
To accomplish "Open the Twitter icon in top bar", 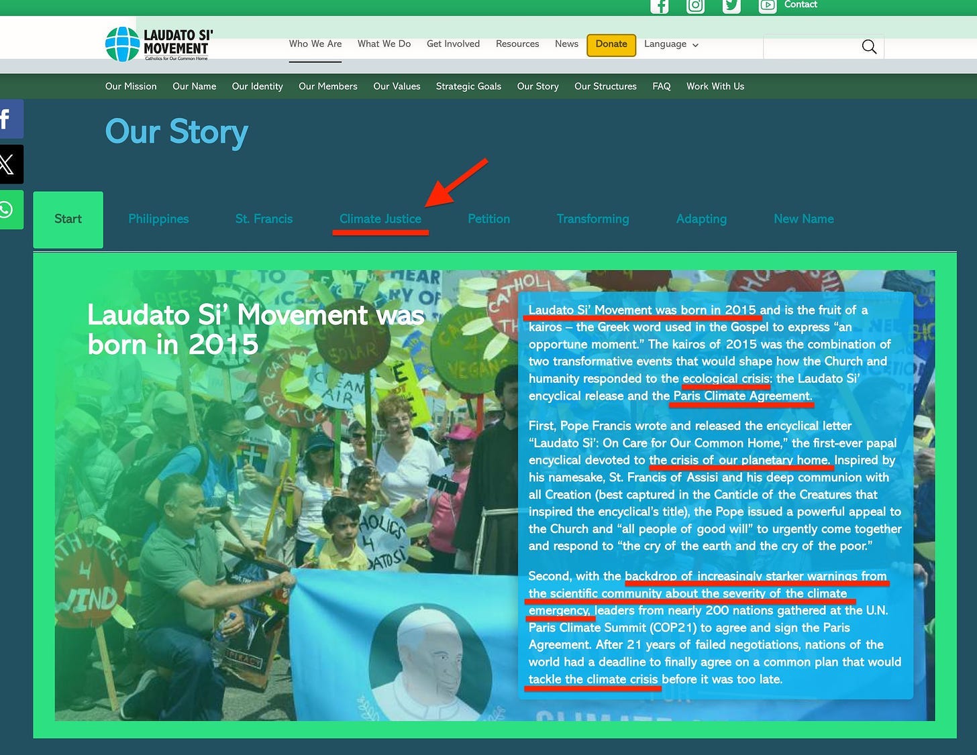I will pyautogui.click(x=731, y=6).
